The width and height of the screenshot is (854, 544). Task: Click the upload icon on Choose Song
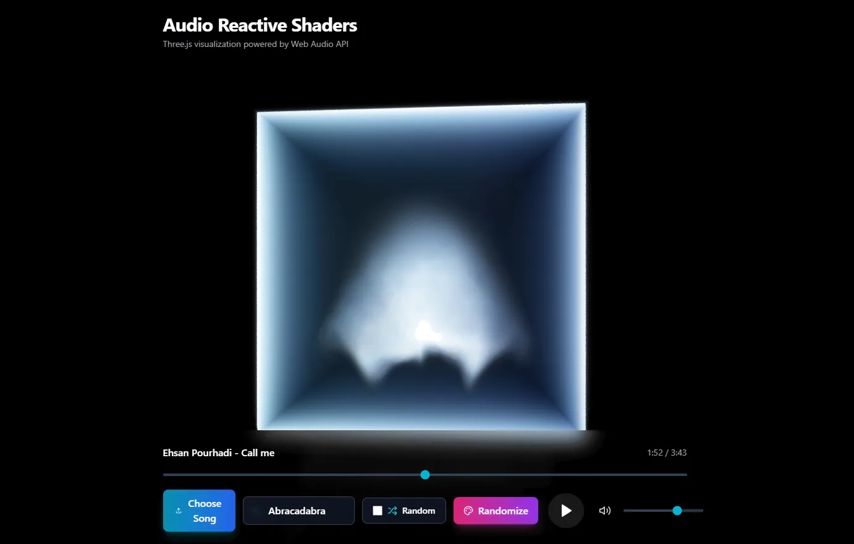coord(179,510)
